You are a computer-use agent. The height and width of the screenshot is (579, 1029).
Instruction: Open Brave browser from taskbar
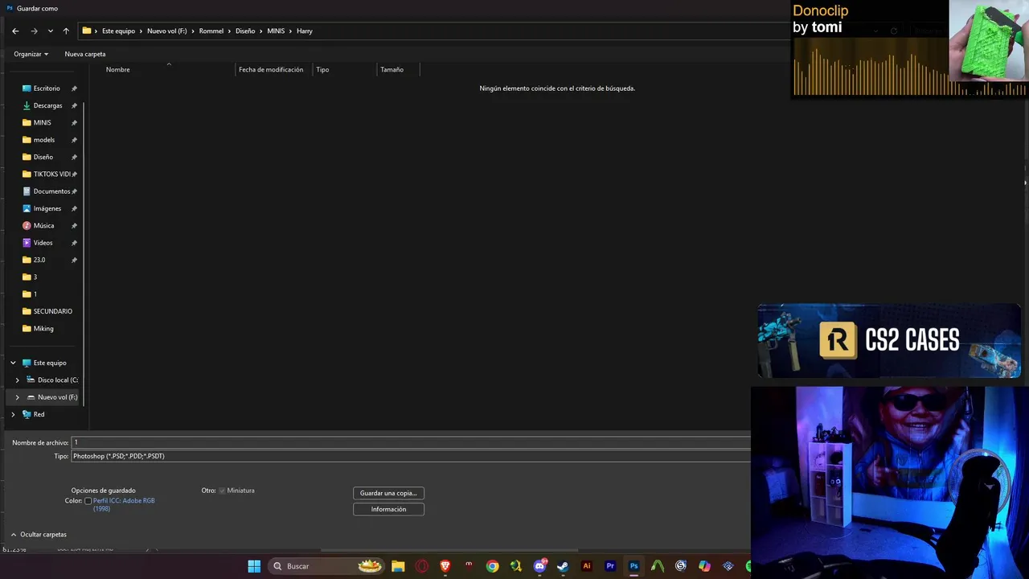(x=445, y=566)
